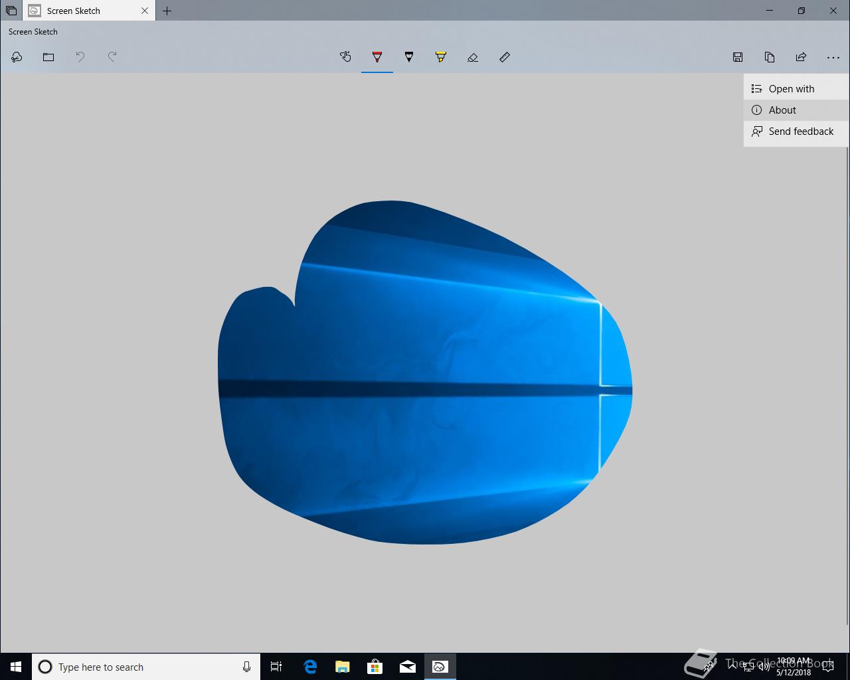Close the See more ellipsis menu
Screen dimensions: 850x680
(833, 57)
